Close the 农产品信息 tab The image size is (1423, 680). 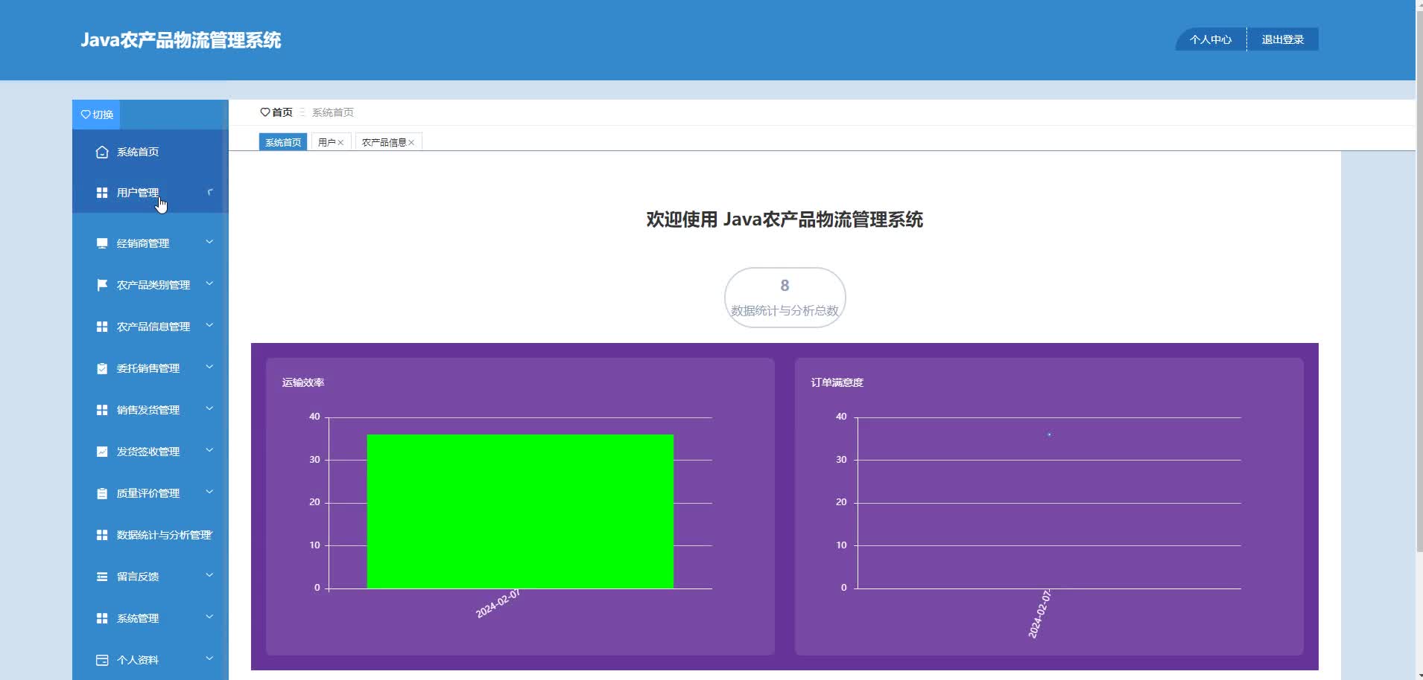click(411, 143)
